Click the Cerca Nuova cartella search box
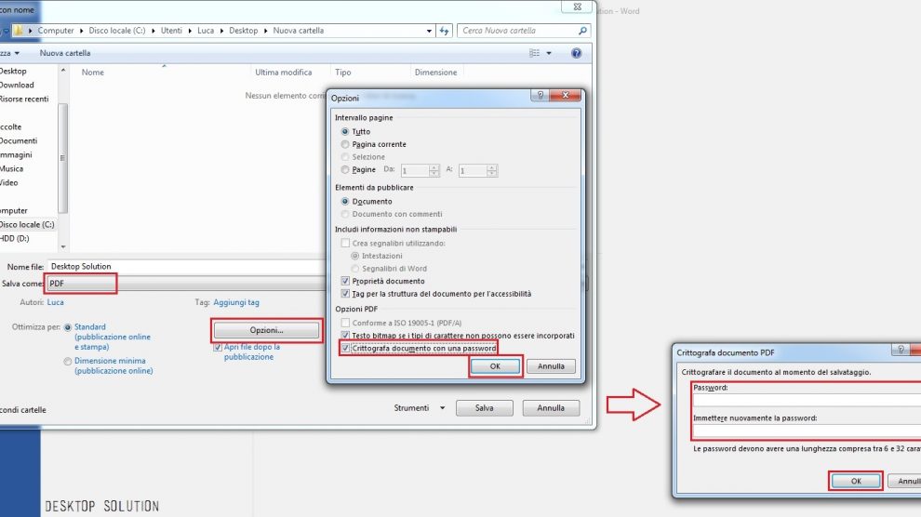Image resolution: width=921 pixels, height=517 pixels. [517, 31]
